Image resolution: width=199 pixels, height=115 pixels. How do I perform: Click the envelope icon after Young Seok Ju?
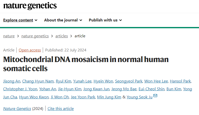pos(155,96)
